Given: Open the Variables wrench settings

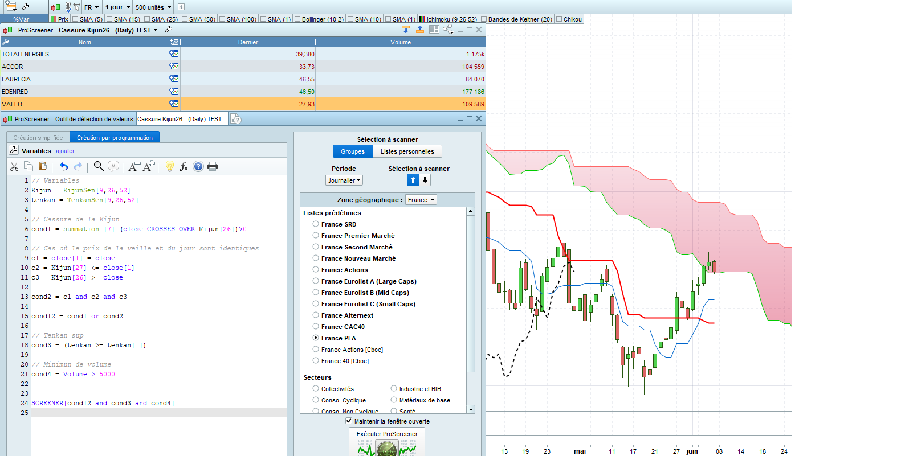Looking at the screenshot, I should coord(14,150).
